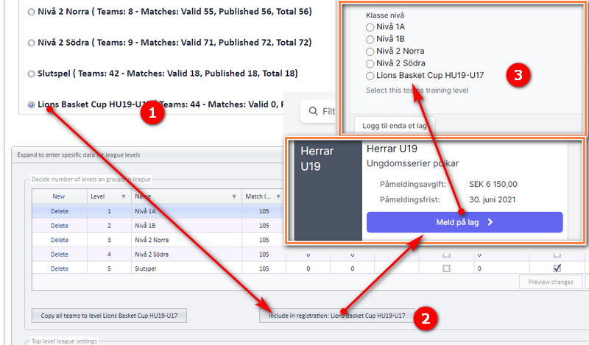Click the New column header link
Viewport: 589px width, 345px height.
(59, 196)
